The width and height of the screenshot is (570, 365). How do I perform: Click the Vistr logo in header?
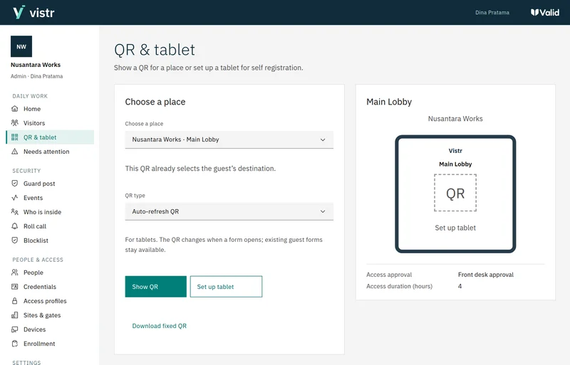coord(33,12)
